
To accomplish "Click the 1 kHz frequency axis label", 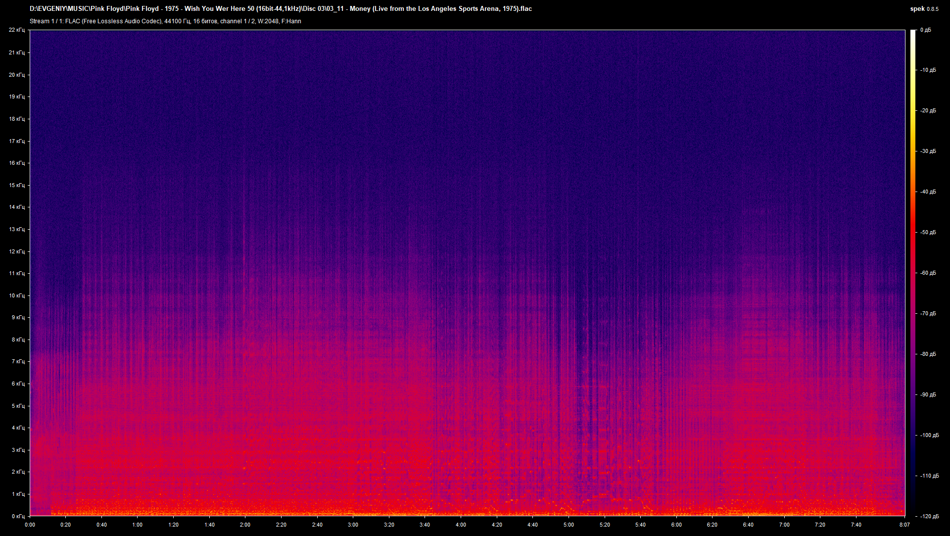I will [17, 494].
